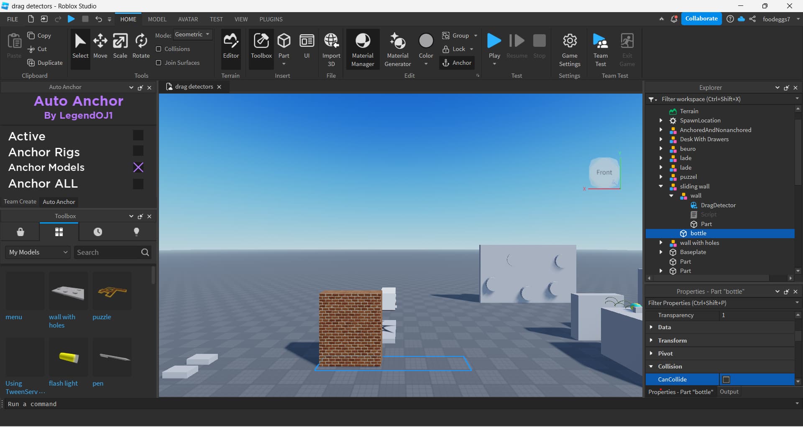Viewport: 803px width, 427px height.
Task: Choose the Rotate tool
Action: pos(141,46)
